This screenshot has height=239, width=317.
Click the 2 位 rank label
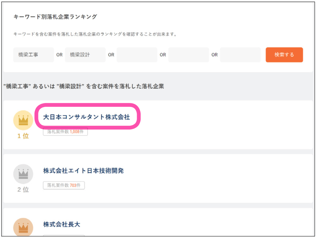pos(23,190)
